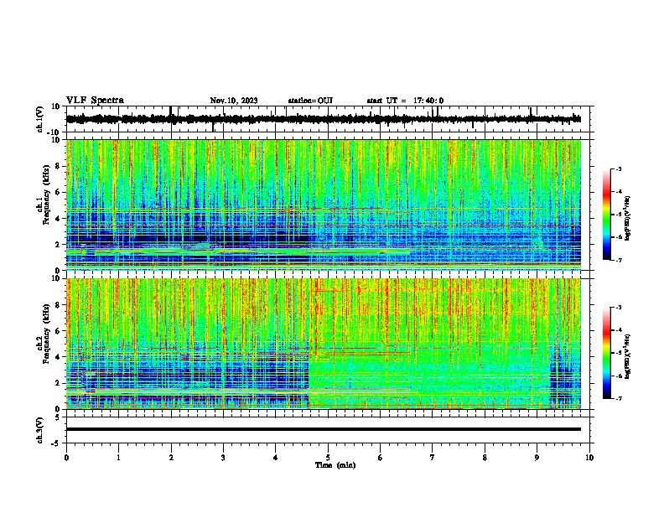The image size is (664, 513).
Task: Click the "-10" tick on ch.1(V) axis
Action: point(54,132)
